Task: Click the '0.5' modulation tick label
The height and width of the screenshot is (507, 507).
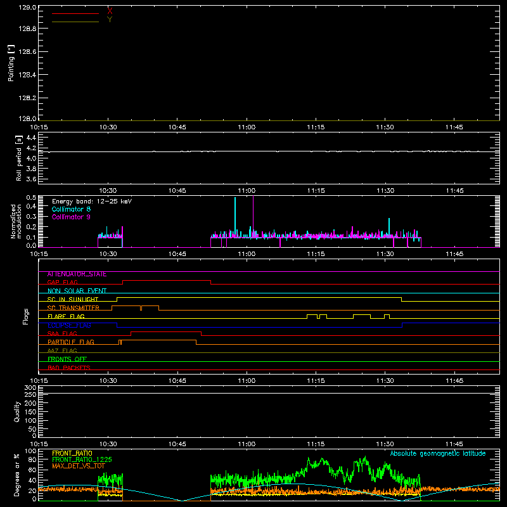Action: tap(31, 198)
